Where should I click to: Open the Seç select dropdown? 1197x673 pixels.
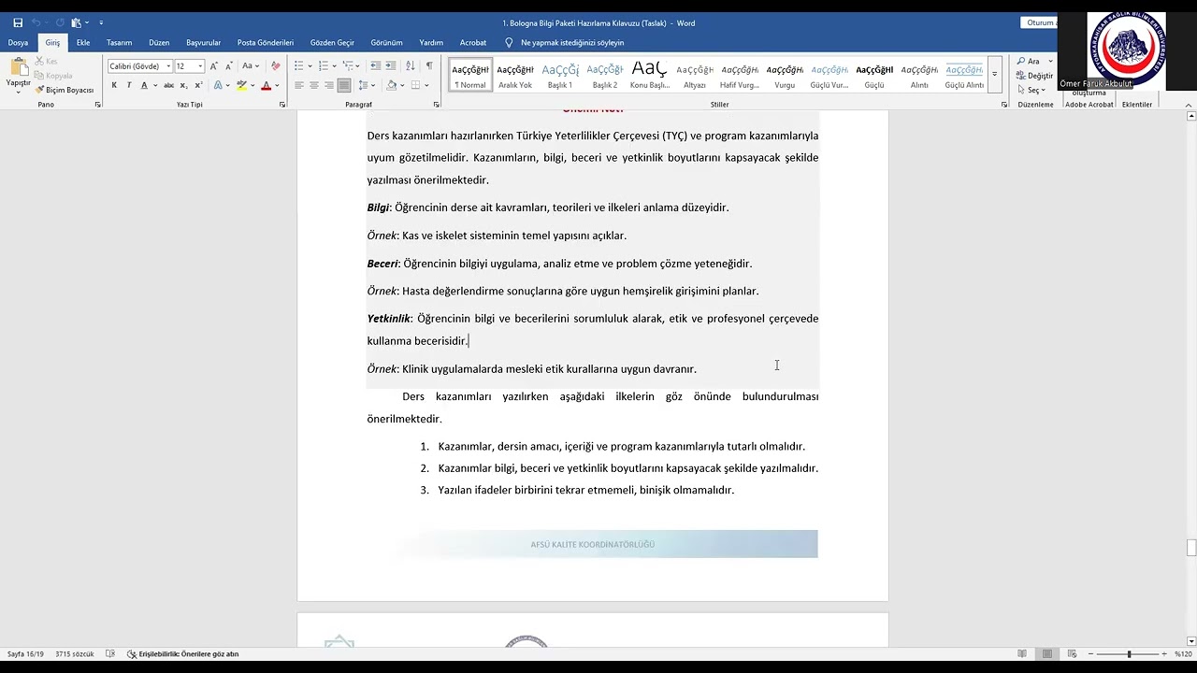pos(1031,90)
